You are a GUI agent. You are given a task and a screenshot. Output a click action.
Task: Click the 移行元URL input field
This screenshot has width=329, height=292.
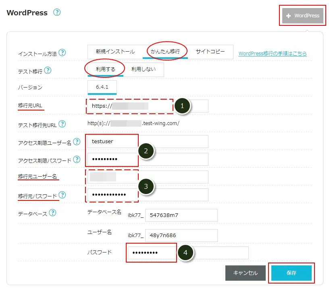click(148, 106)
